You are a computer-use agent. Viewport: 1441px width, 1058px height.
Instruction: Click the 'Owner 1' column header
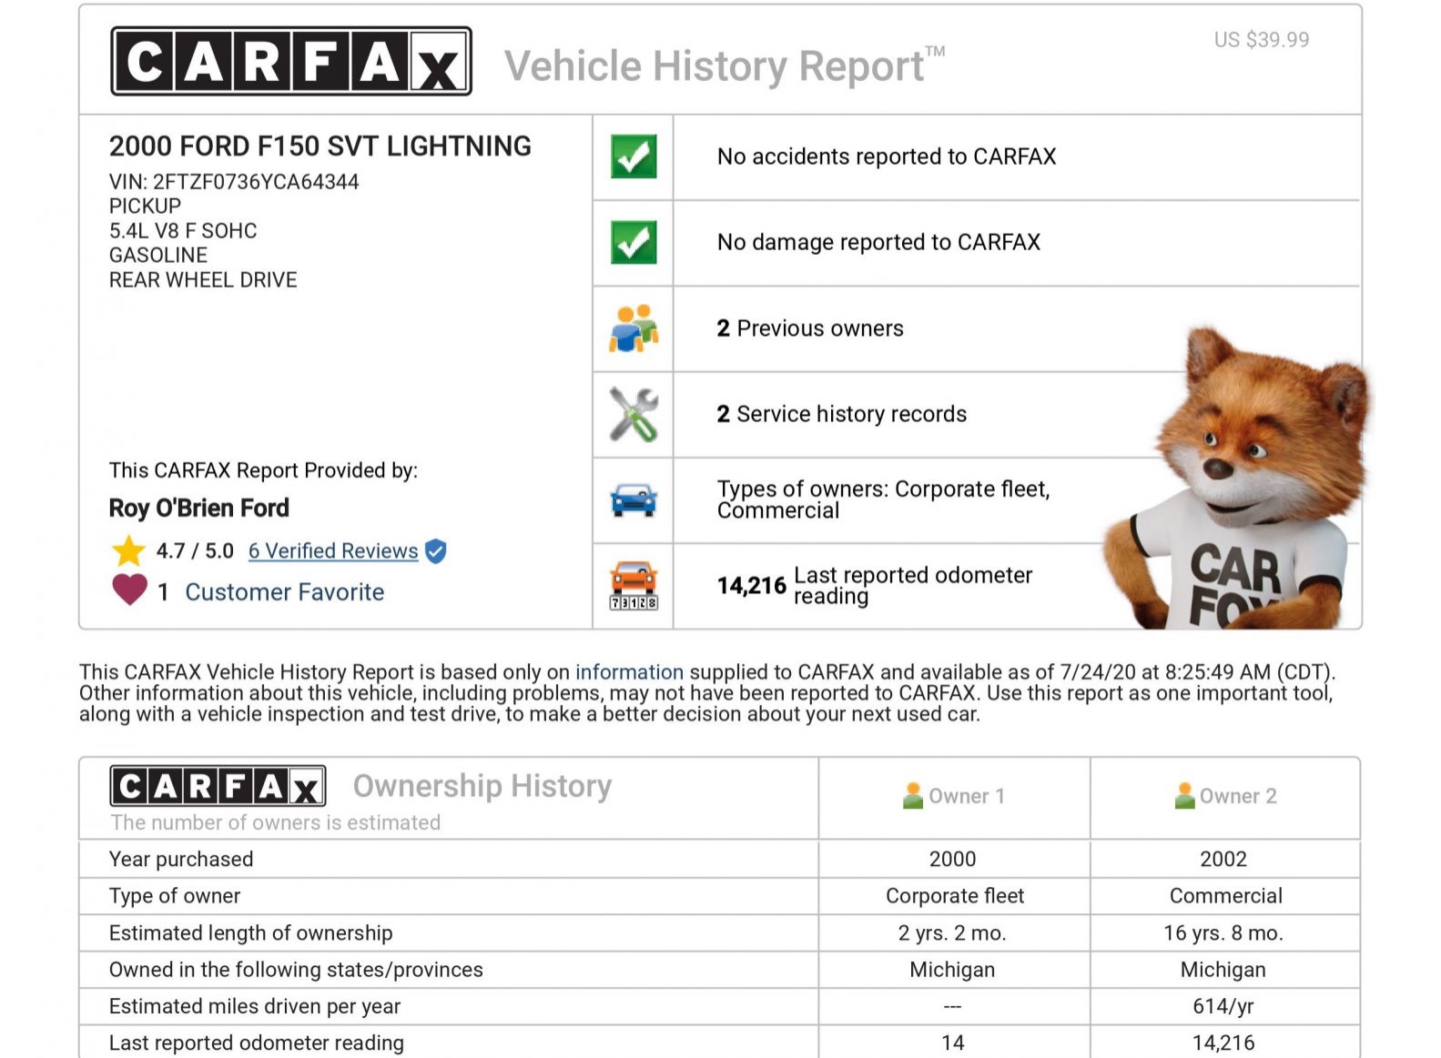click(x=954, y=796)
